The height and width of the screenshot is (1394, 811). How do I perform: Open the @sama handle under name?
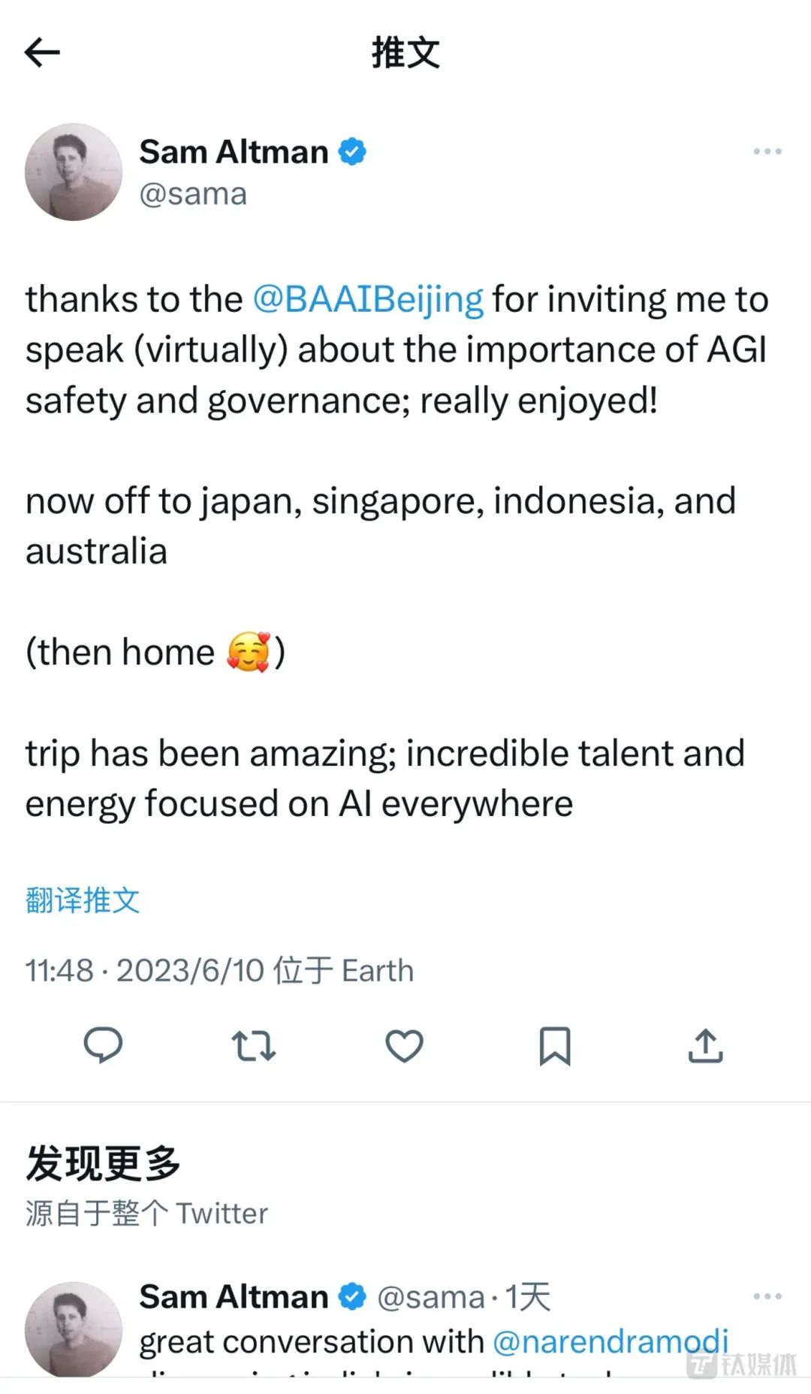tap(193, 194)
